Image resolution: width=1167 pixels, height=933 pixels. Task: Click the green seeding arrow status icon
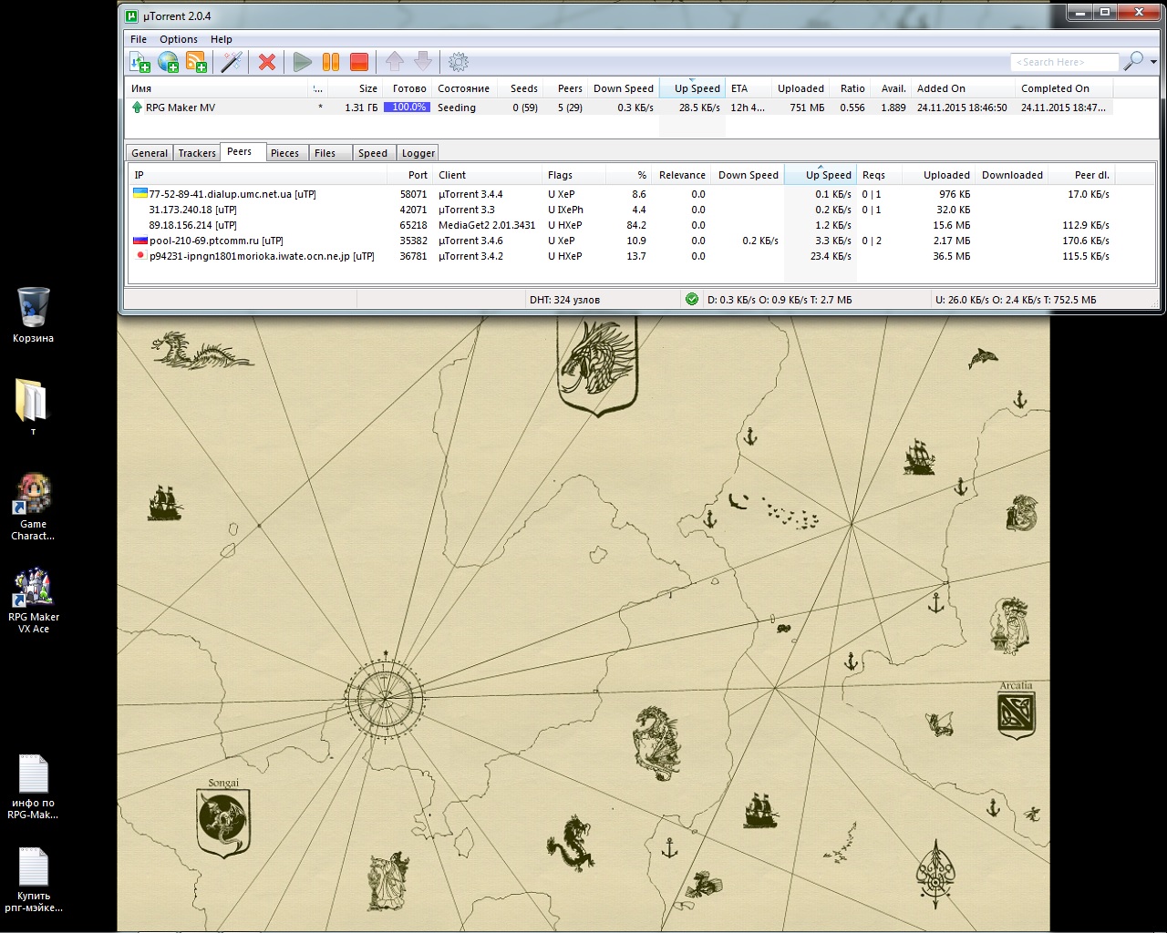pos(137,108)
